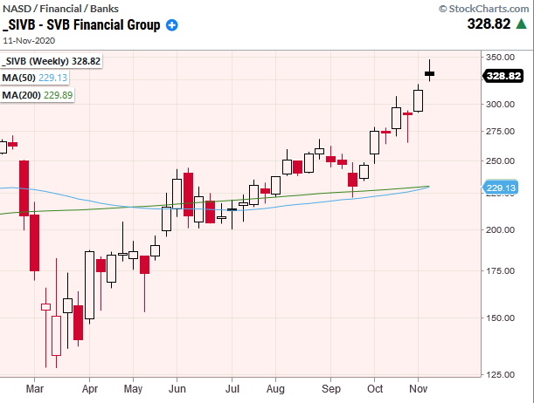
Task: Click the Oct label on the time axis
Action: pyautogui.click(x=378, y=386)
